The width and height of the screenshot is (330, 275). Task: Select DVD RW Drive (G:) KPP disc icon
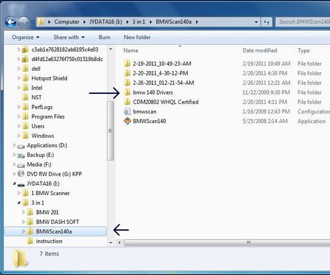point(21,174)
